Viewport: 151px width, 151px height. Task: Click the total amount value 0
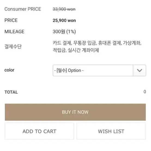pyautogui.click(x=145, y=92)
